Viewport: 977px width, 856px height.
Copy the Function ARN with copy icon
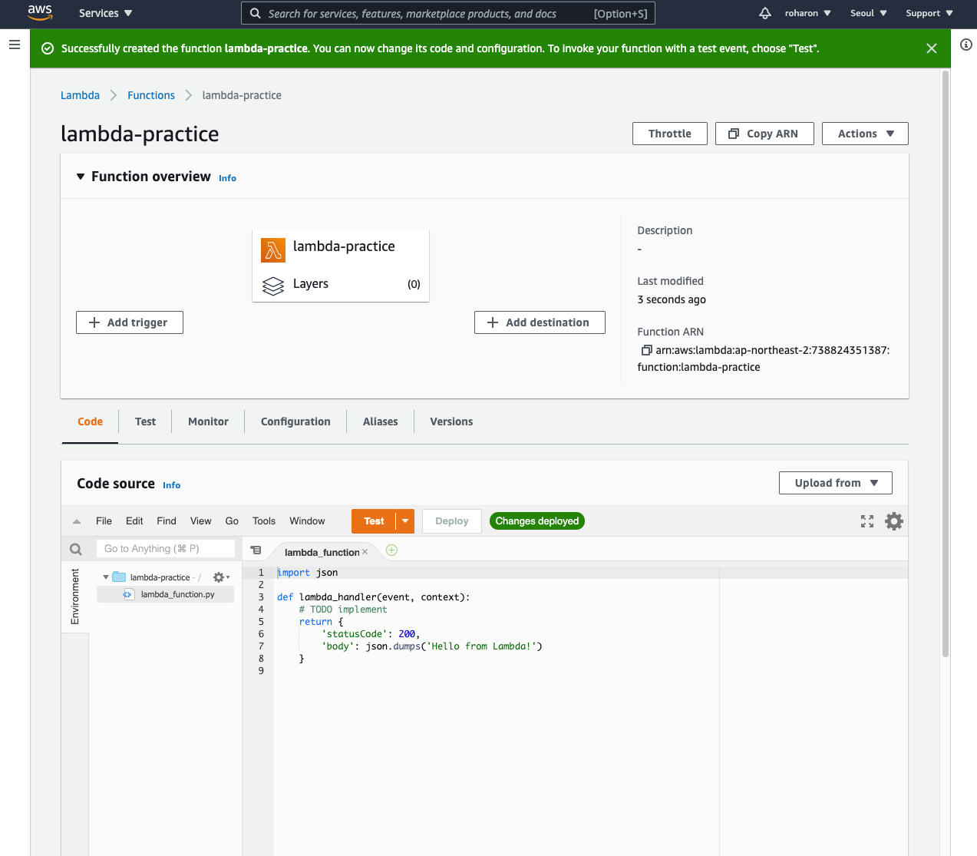pos(646,350)
